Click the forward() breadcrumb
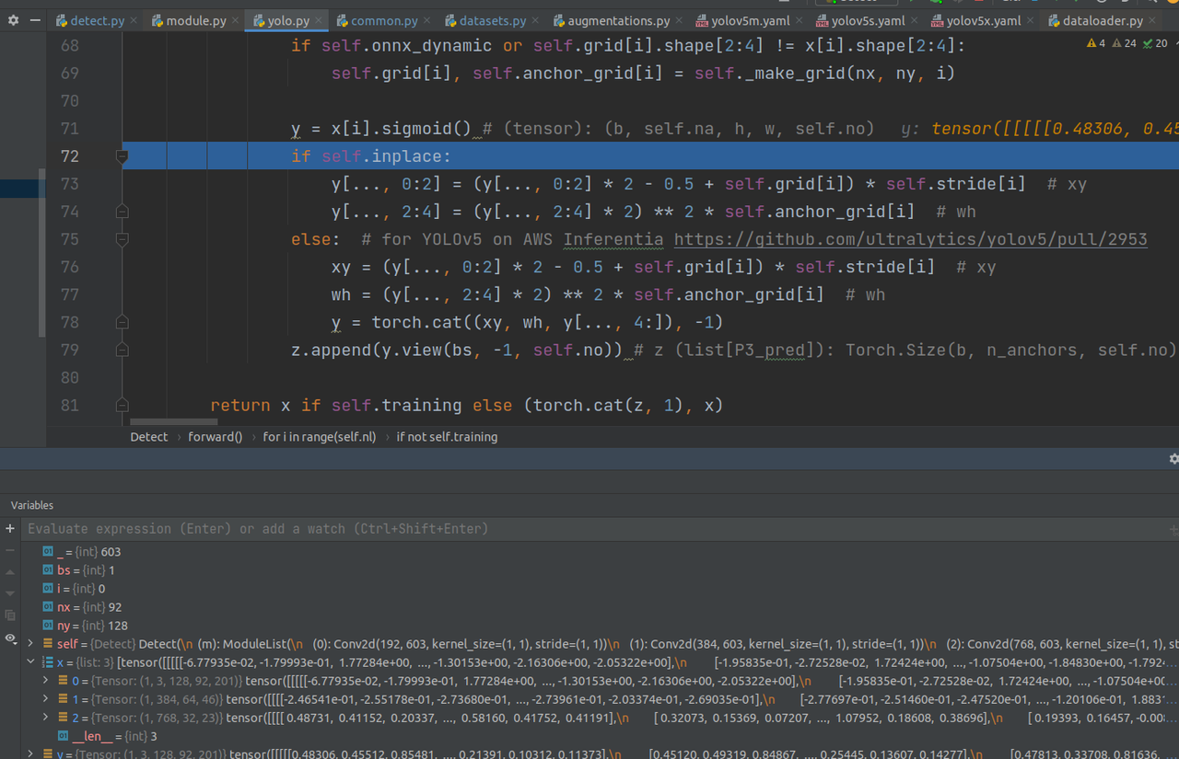This screenshot has width=1179, height=759. [x=216, y=437]
